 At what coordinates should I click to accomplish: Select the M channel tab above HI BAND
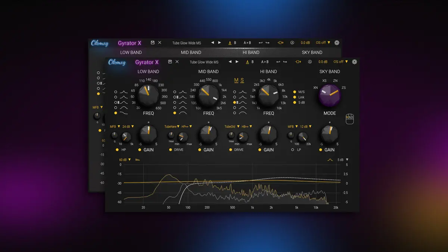(236, 80)
